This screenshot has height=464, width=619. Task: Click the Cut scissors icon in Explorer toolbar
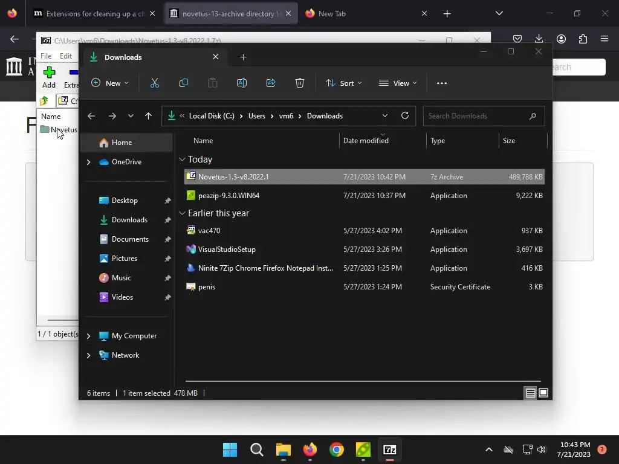[154, 83]
